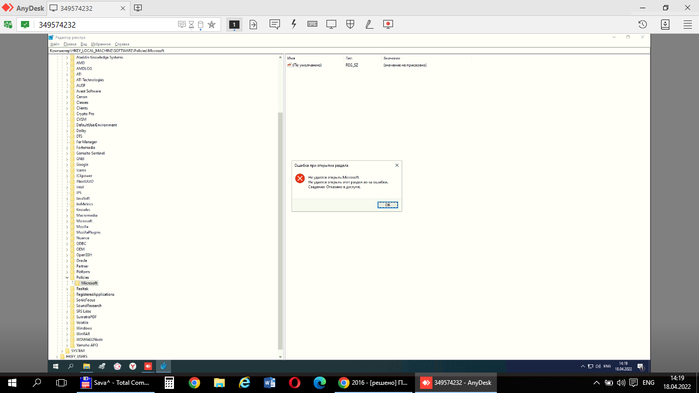699x393 pixels.
Task: Click OK in the error dialog
Action: pos(387,205)
